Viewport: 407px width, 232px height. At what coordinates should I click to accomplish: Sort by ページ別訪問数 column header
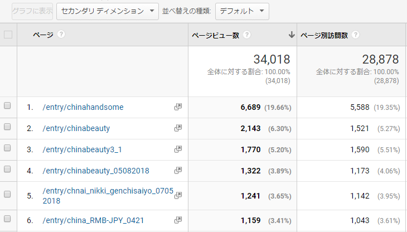324,35
